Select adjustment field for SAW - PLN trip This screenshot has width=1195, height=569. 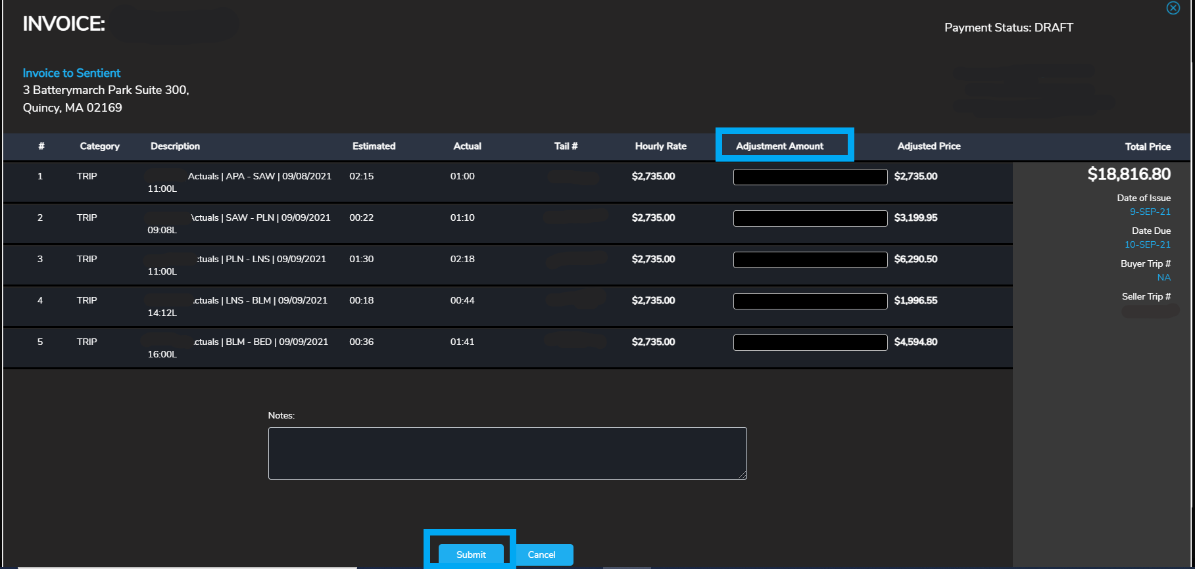pos(810,218)
